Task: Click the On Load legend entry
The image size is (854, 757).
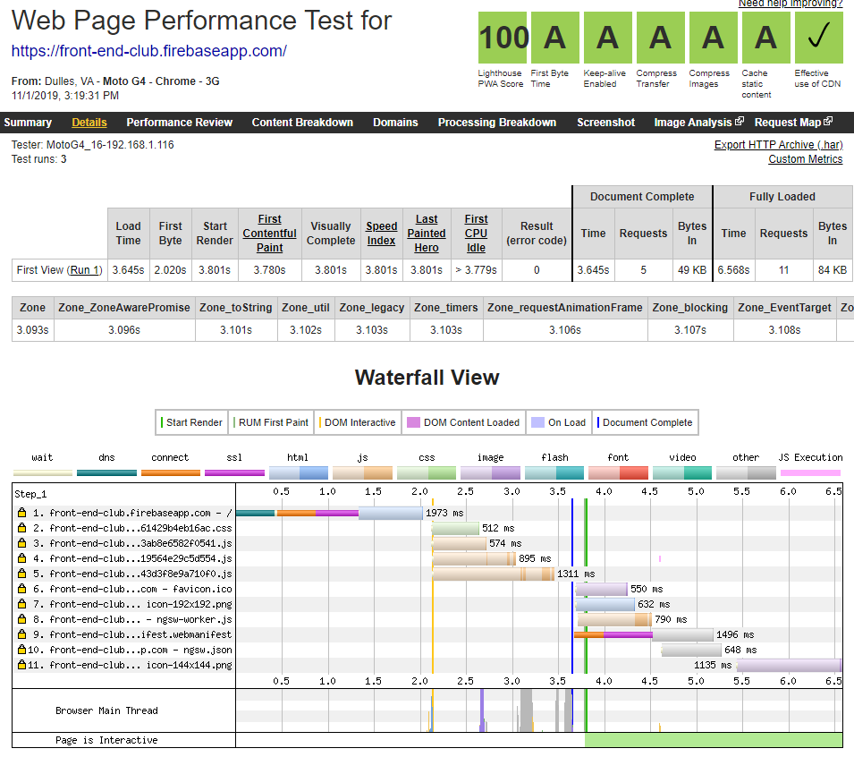Action: pyautogui.click(x=559, y=422)
